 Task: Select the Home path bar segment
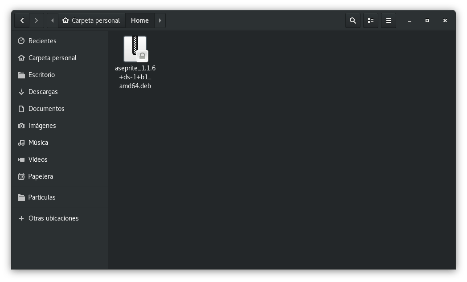click(x=139, y=20)
